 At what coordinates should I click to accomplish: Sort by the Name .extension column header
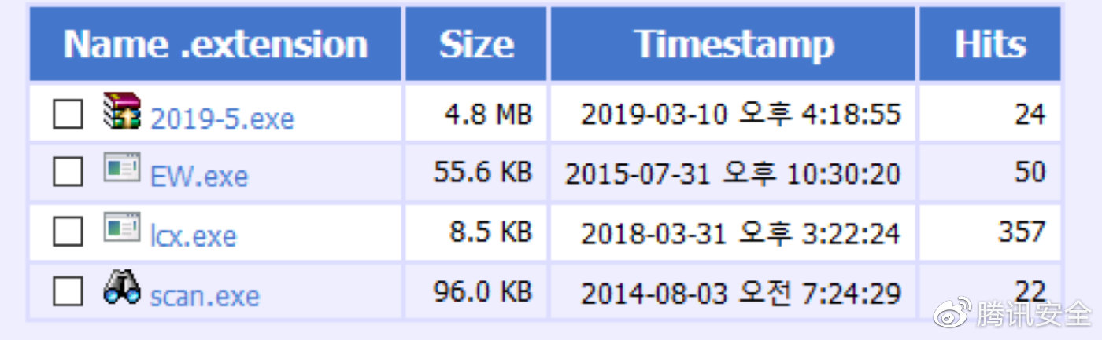click(215, 44)
